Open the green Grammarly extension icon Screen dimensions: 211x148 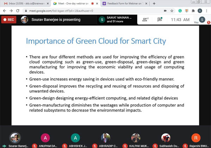180,11
